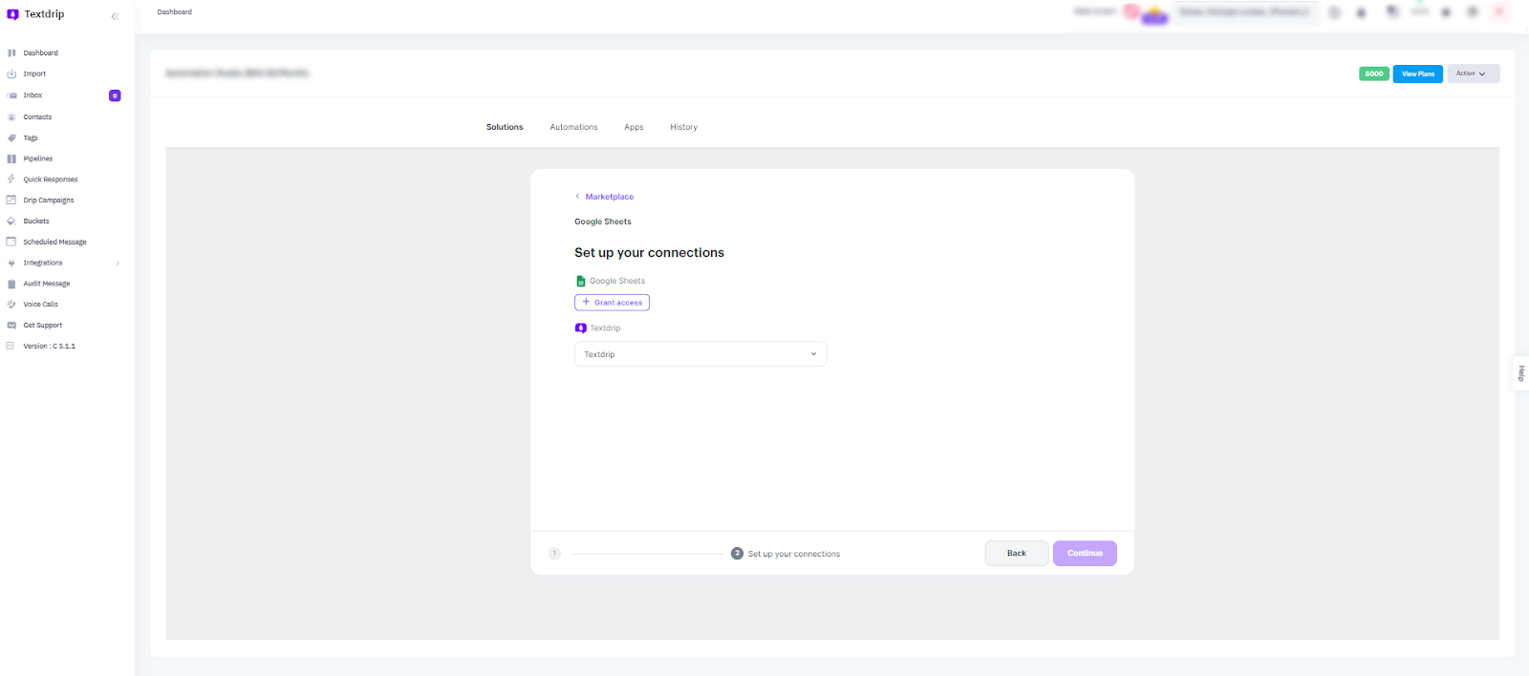Click the back chevron beside Marketplace
Viewport: 1529px width, 676px height.
point(577,197)
